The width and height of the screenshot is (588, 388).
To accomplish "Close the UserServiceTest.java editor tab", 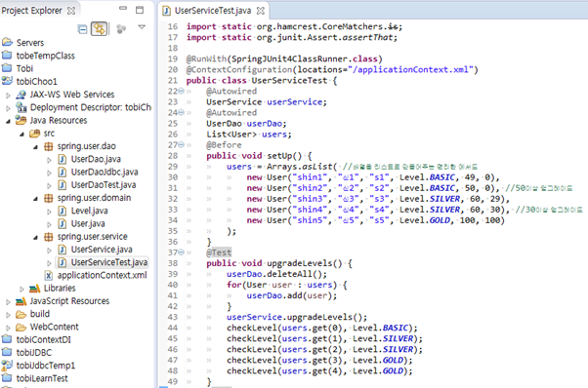I will point(260,11).
